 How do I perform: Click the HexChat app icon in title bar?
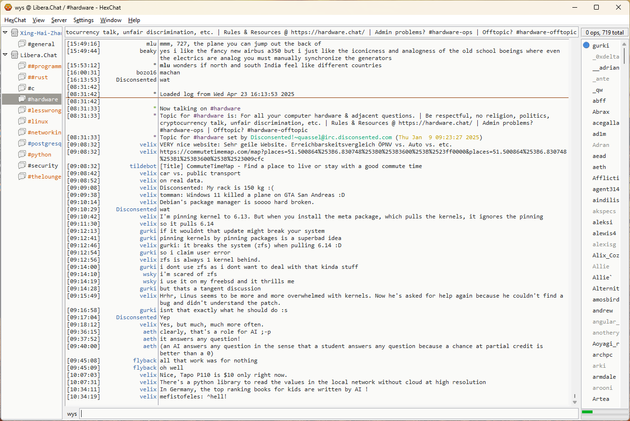[x=8, y=7]
